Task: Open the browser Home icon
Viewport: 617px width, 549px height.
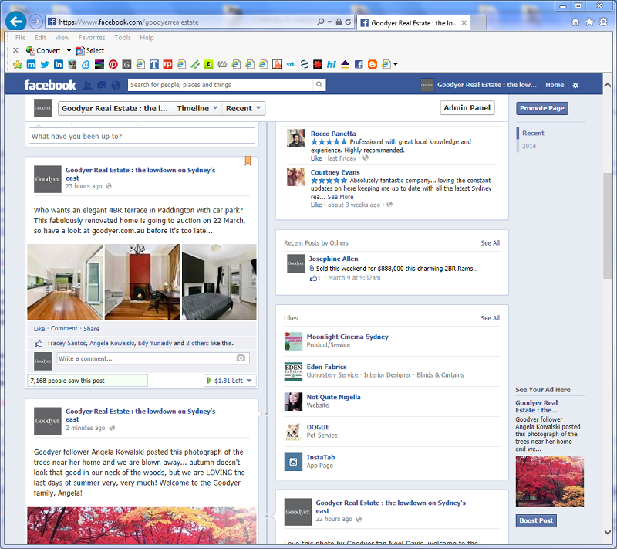Action: coord(575,22)
